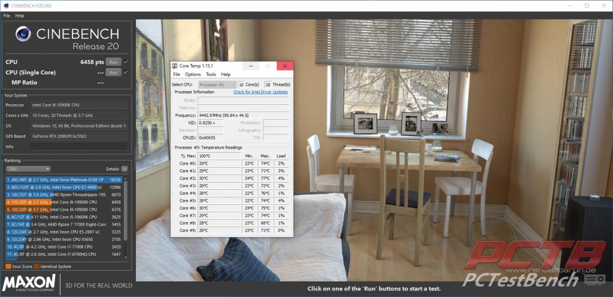Click Check for Intel Driver Updates link
Image resolution: width=613 pixels, height=297 pixels.
click(260, 92)
